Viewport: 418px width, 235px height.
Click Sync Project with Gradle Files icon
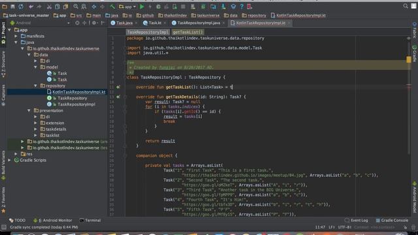(203, 7)
